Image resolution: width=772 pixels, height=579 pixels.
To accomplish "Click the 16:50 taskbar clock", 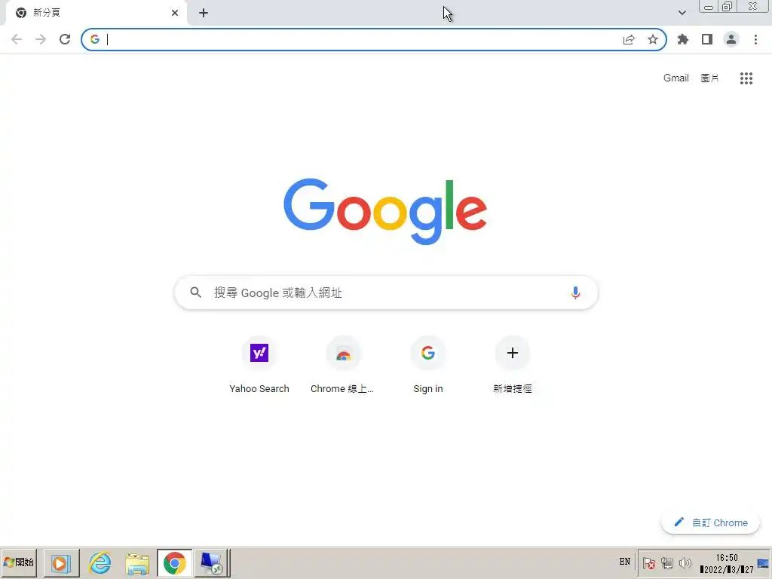I will tap(727, 563).
